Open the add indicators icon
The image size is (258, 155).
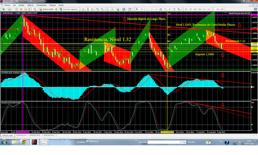tap(118, 9)
